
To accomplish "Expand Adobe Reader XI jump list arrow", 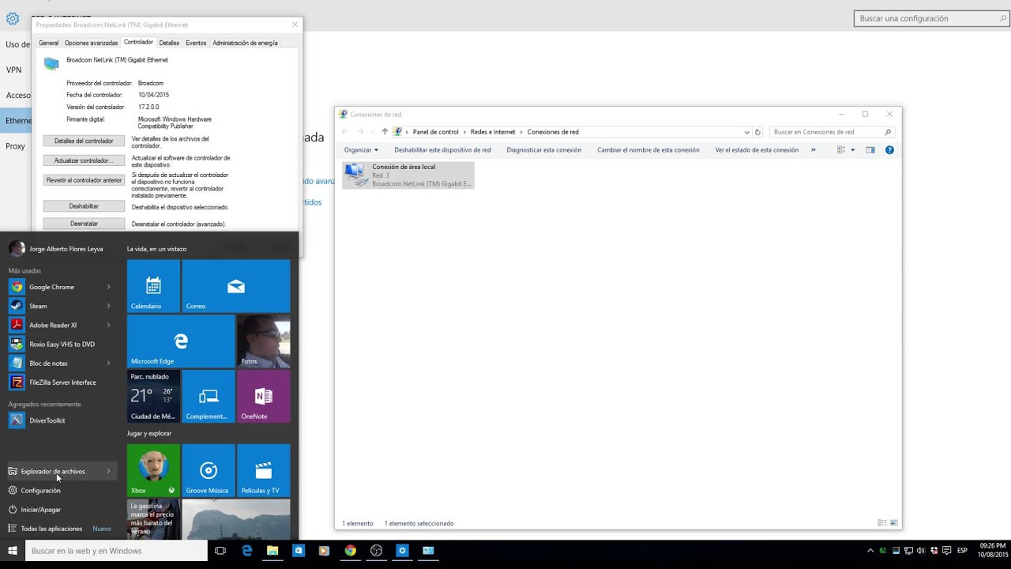I will click(x=109, y=325).
